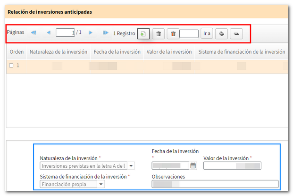This screenshot has width=293, height=196.
Task: Jump to the last page of records
Action: tap(105, 33)
